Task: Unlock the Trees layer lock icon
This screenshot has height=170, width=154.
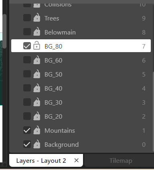Action: point(36,18)
